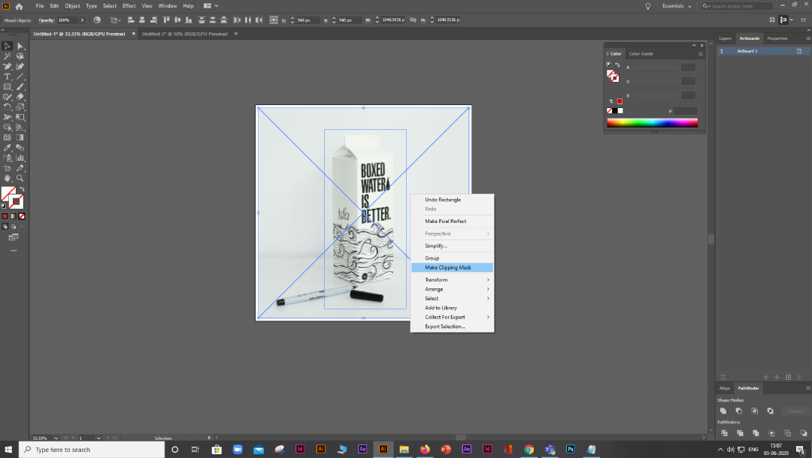Image resolution: width=812 pixels, height=458 pixels.
Task: Click the Home icon in the top bar
Action: pyautogui.click(x=19, y=6)
